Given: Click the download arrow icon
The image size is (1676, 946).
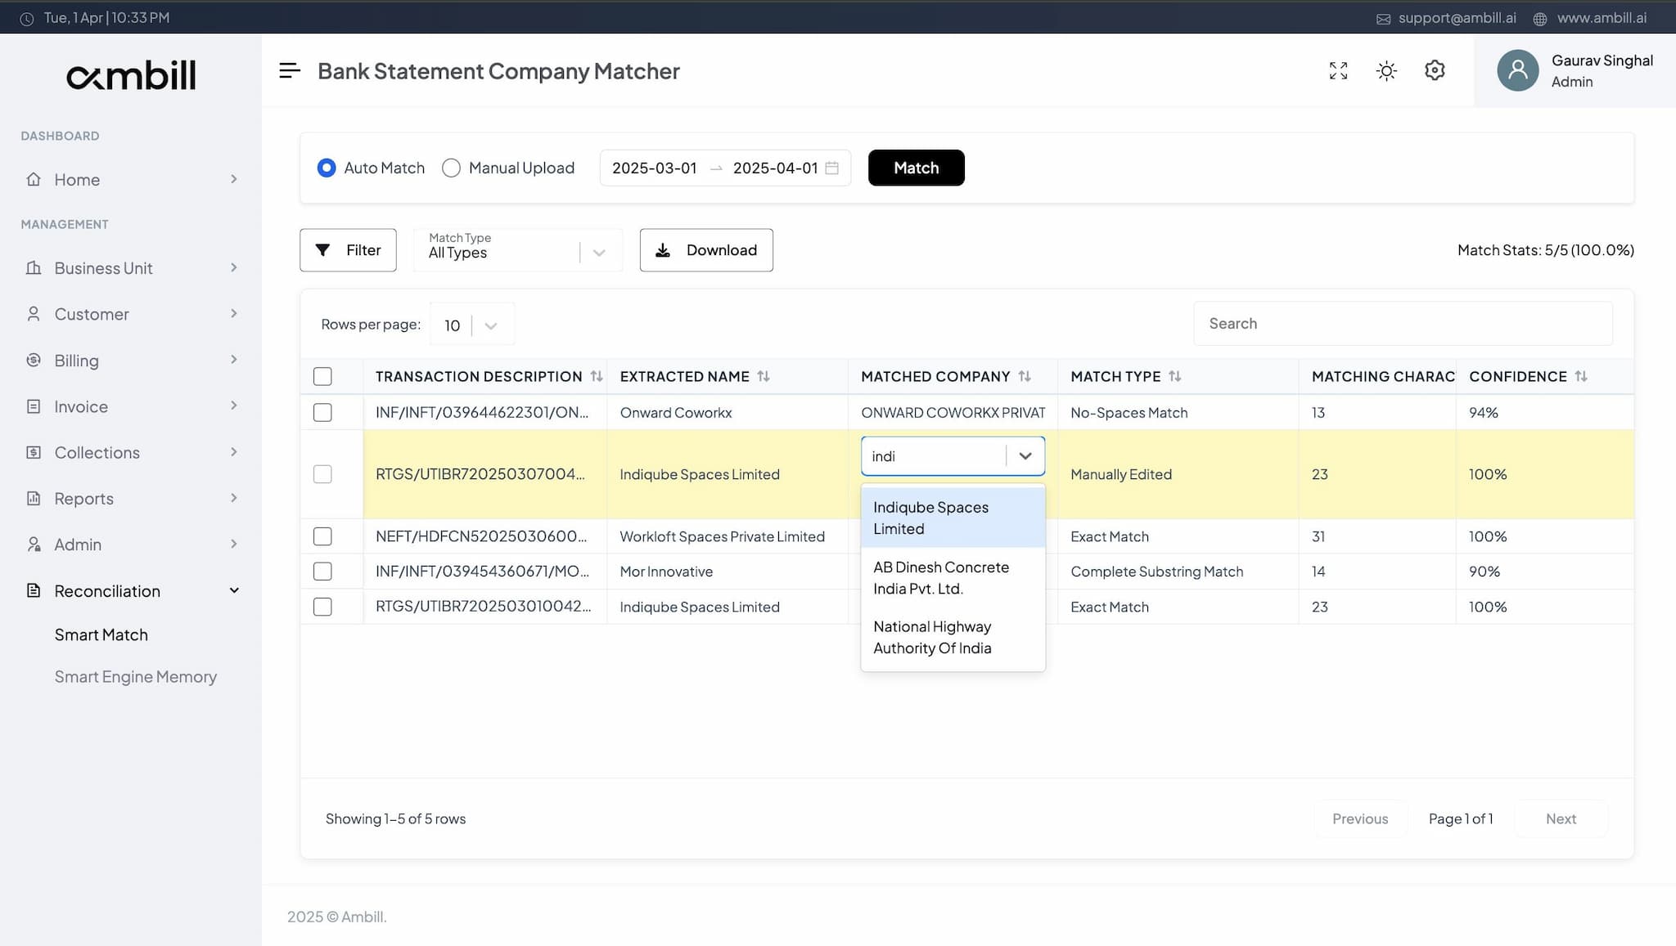Looking at the screenshot, I should pyautogui.click(x=663, y=250).
